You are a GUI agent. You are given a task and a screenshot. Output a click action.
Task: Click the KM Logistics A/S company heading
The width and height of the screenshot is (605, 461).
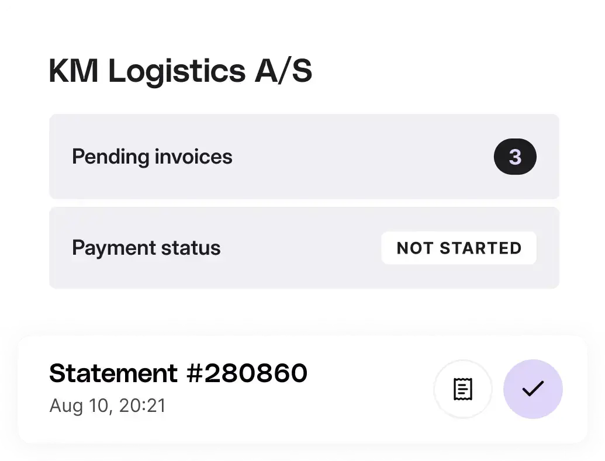[180, 71]
